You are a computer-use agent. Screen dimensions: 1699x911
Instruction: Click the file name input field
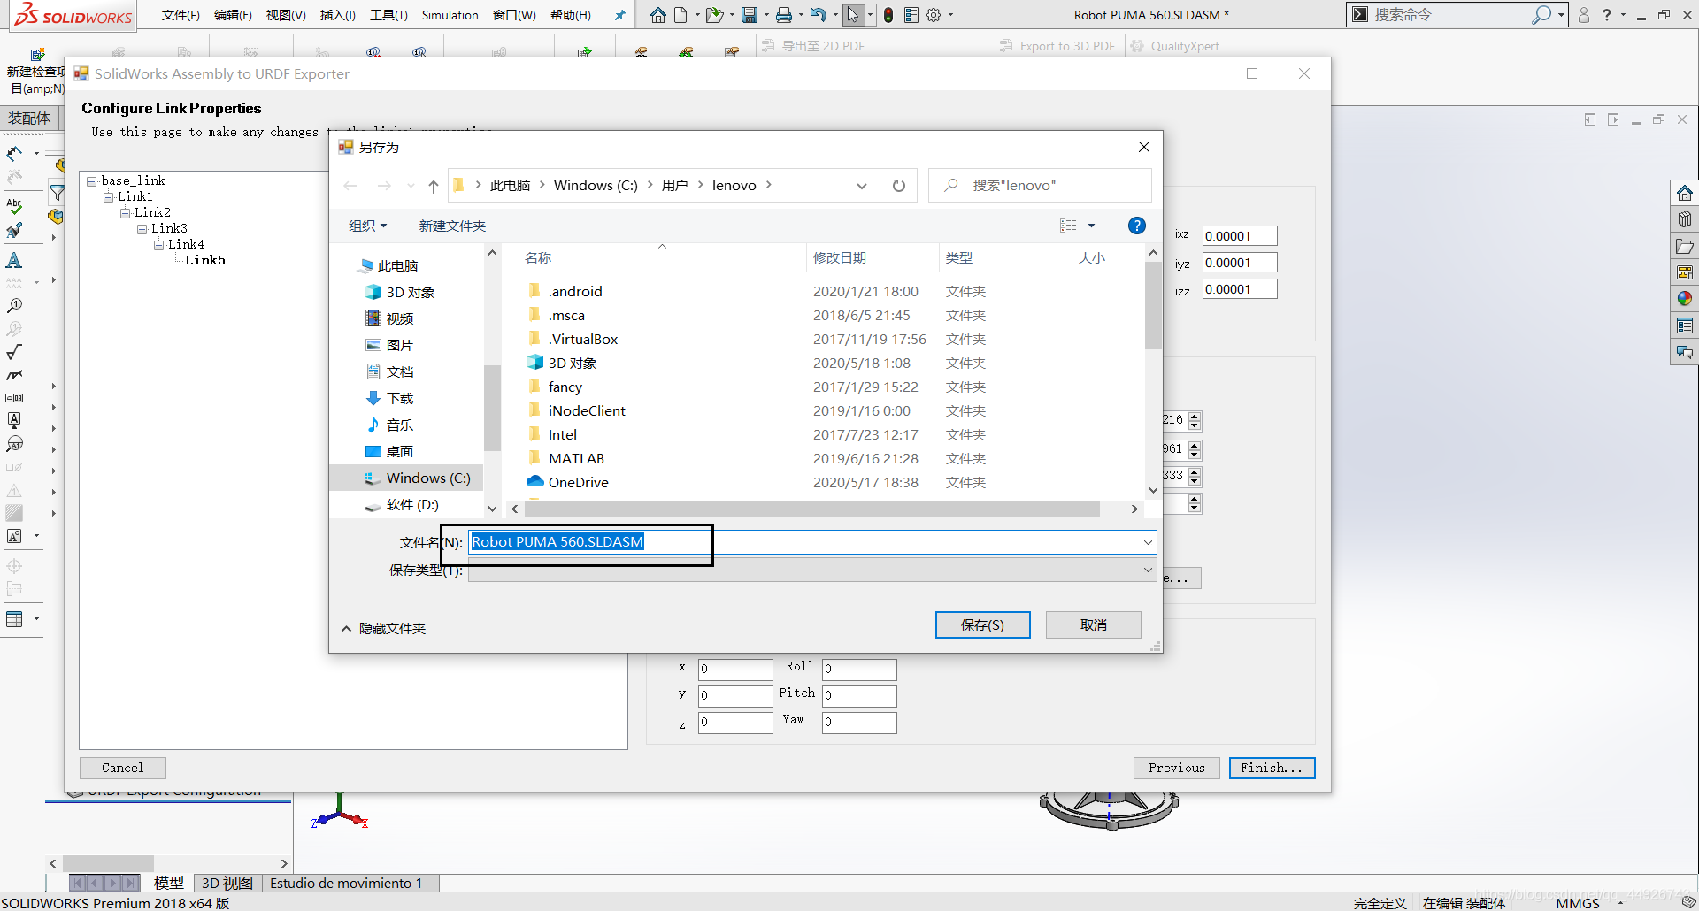[x=812, y=542]
